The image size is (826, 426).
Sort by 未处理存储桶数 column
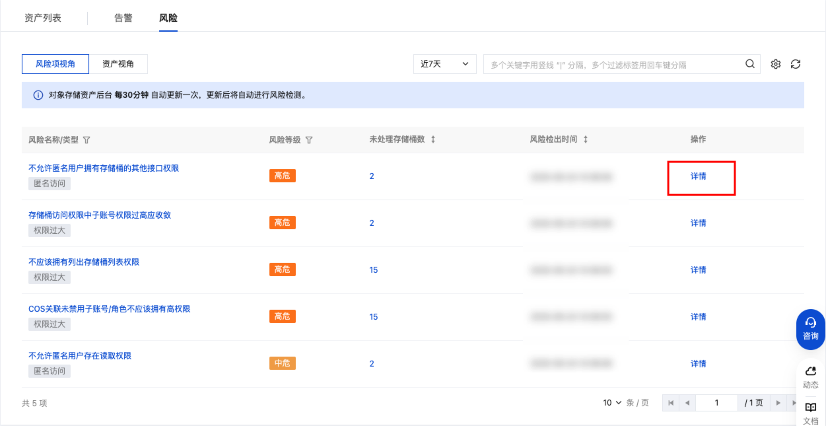[x=433, y=139]
